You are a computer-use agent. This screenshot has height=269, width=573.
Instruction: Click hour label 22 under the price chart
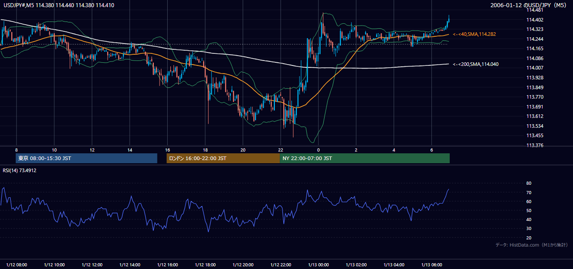tap(281, 150)
